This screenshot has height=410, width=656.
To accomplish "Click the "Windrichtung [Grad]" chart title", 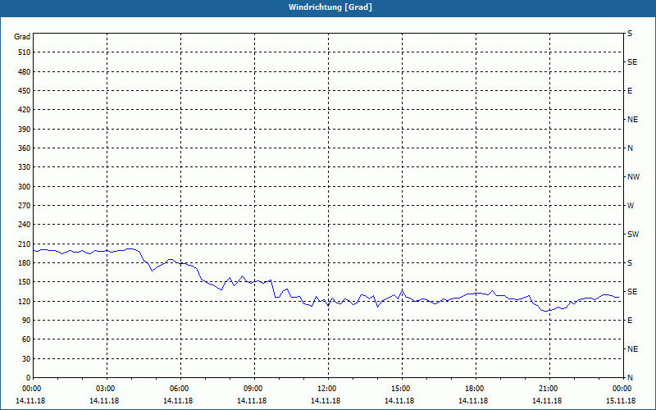I will click(330, 7).
